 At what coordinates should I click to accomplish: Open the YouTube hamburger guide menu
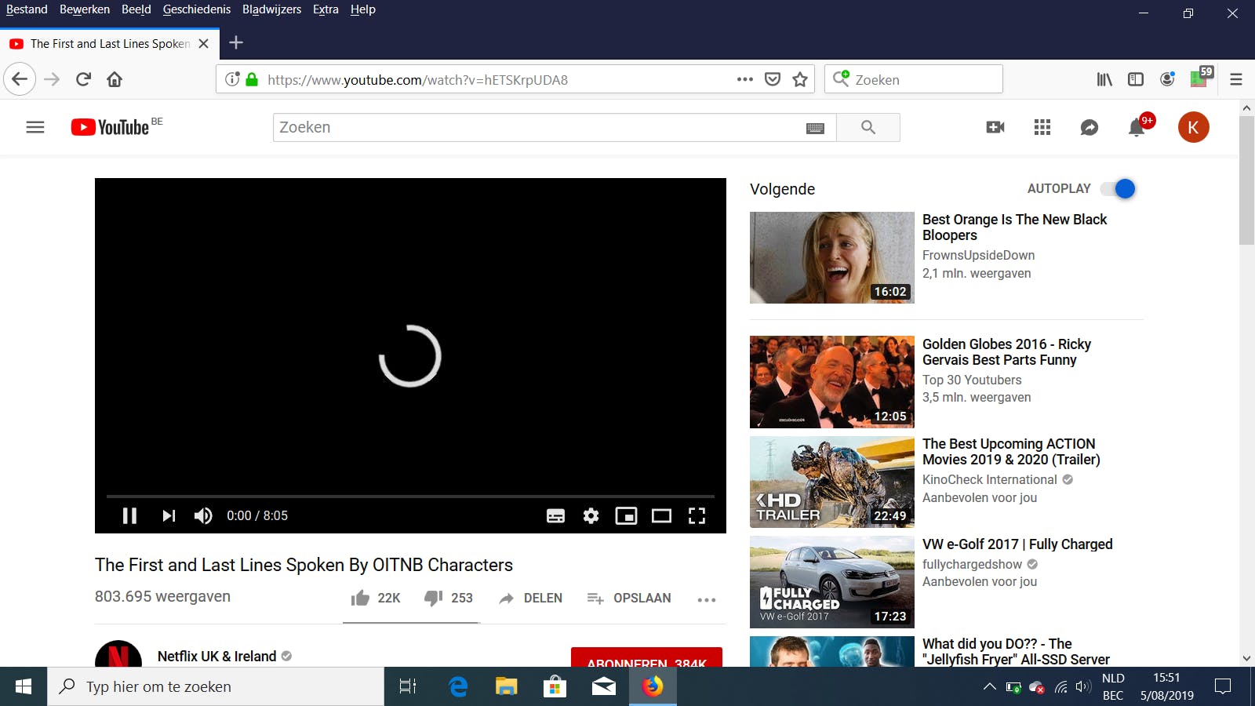pyautogui.click(x=35, y=127)
